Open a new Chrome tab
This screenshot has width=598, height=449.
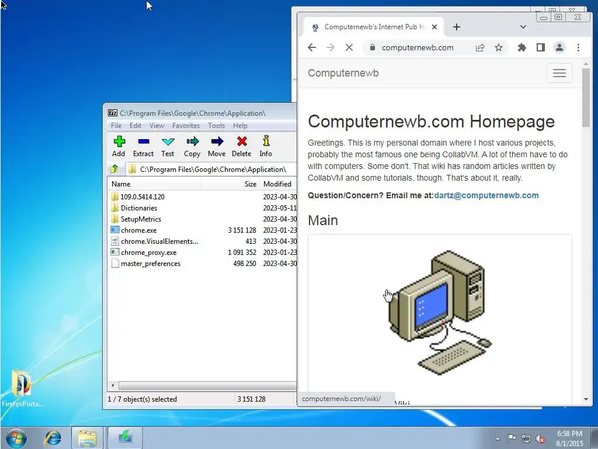point(457,27)
